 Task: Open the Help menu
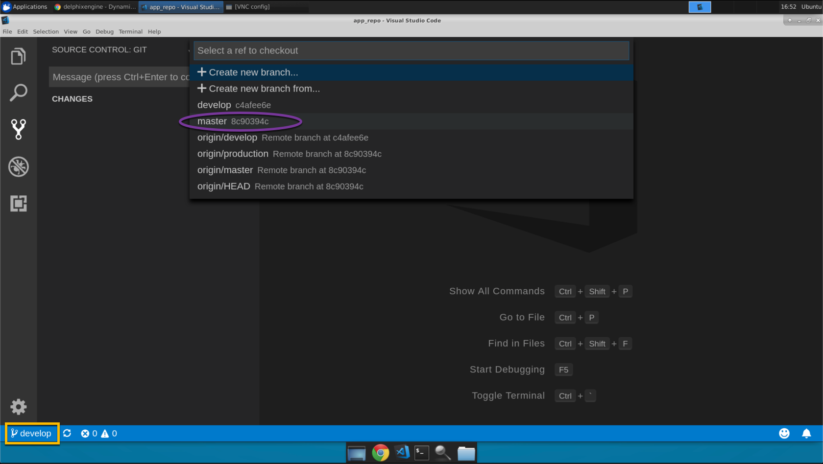[x=154, y=31]
